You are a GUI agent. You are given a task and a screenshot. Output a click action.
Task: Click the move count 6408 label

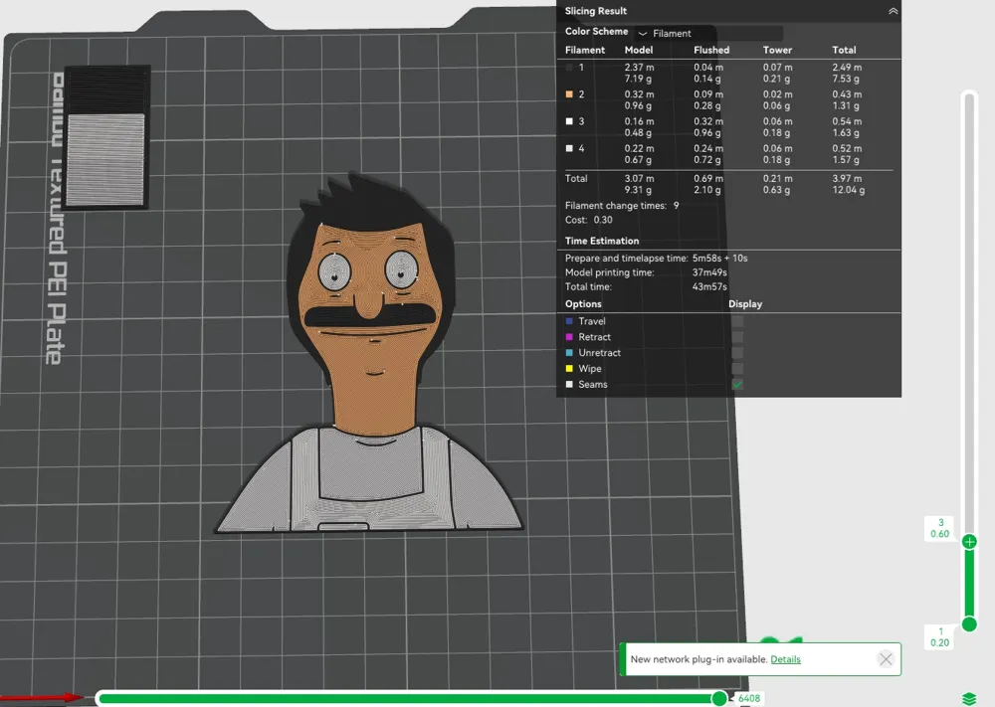[x=749, y=698]
